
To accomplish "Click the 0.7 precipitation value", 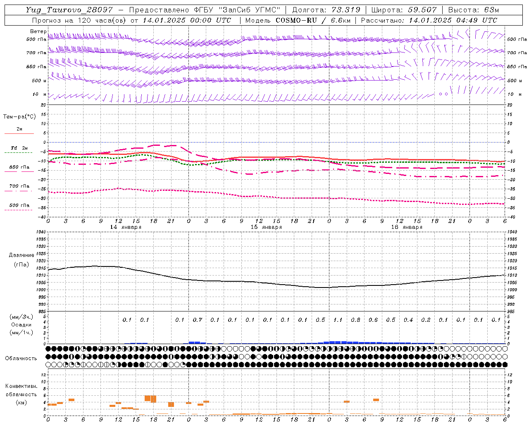I will click(x=198, y=320).
